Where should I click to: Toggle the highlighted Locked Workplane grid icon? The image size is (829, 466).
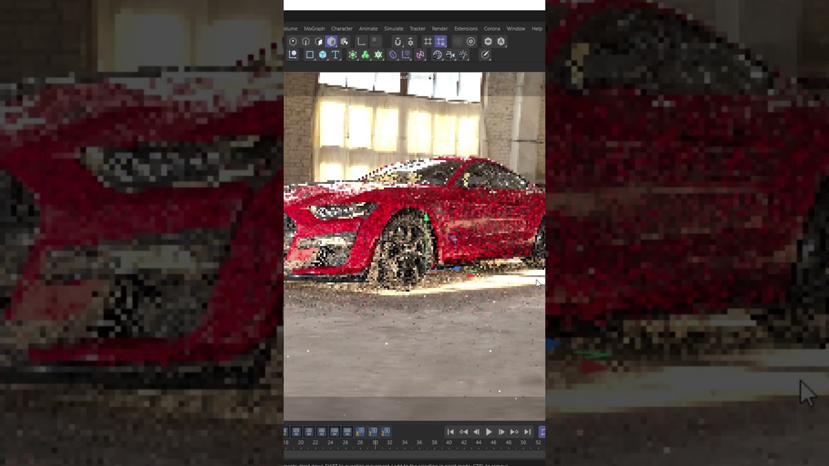pyautogui.click(x=440, y=41)
